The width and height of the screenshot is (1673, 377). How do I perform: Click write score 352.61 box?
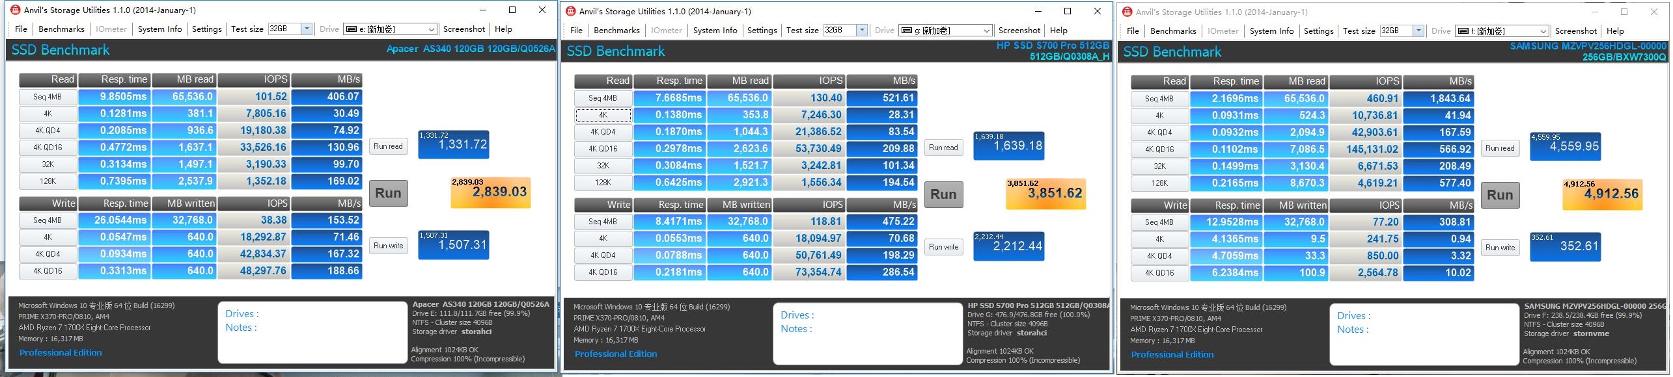click(x=1565, y=247)
